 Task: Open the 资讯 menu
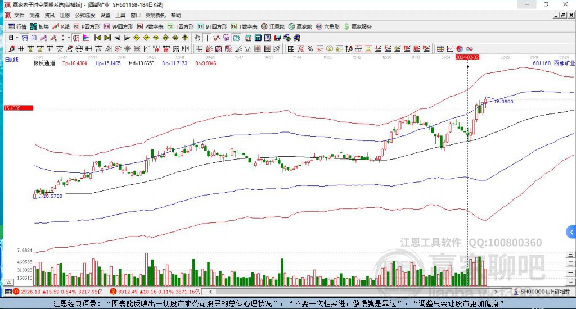coord(49,15)
